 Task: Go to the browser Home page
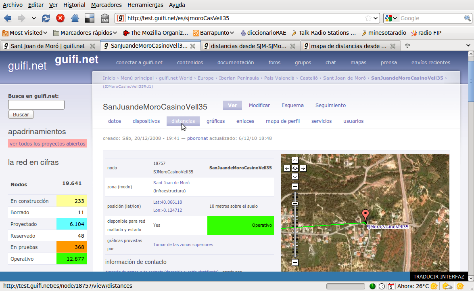[75, 18]
